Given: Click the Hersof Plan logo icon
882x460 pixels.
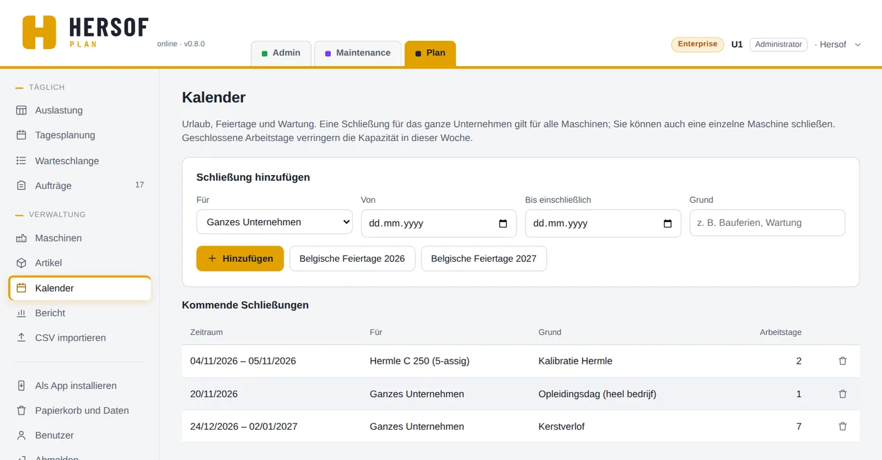Looking at the screenshot, I should coord(39,32).
